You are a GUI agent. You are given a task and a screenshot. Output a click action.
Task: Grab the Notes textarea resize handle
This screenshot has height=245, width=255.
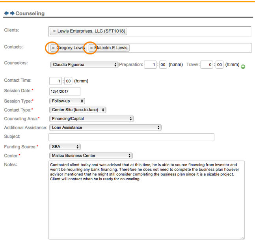click(242, 238)
